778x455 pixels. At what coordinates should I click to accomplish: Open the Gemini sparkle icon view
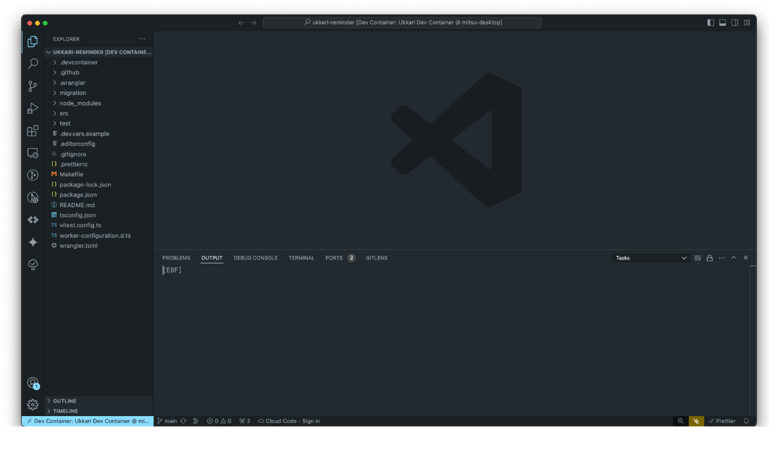[x=33, y=242]
